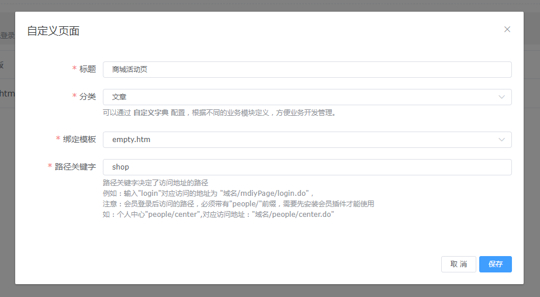Open the 绑定模板 dropdown showing empty.htm
The width and height of the screenshot is (540, 297).
(x=298, y=140)
